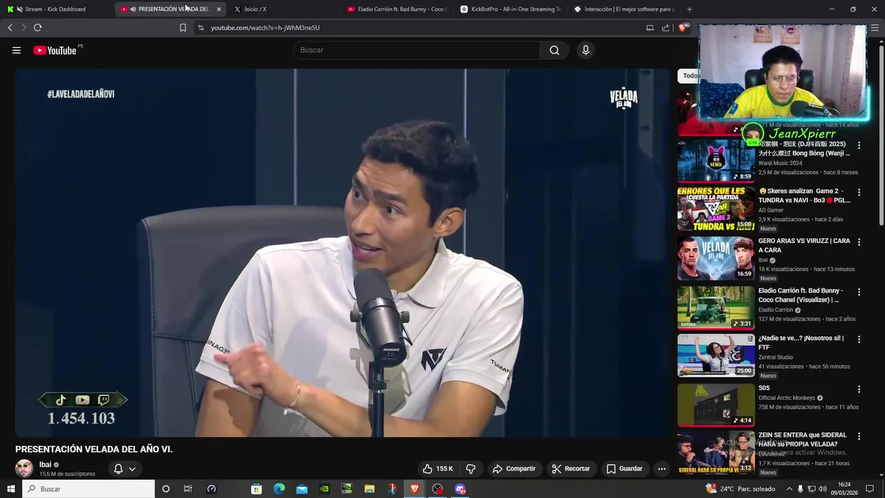
Task: Open GERO ARIAS VS VIRUZZ | CARA A CARA title
Action: 804,246
